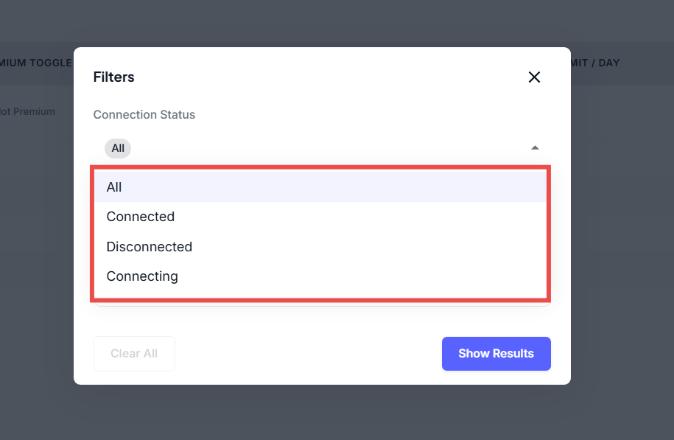Collapse the Connection Status dropdown arrow

click(536, 148)
